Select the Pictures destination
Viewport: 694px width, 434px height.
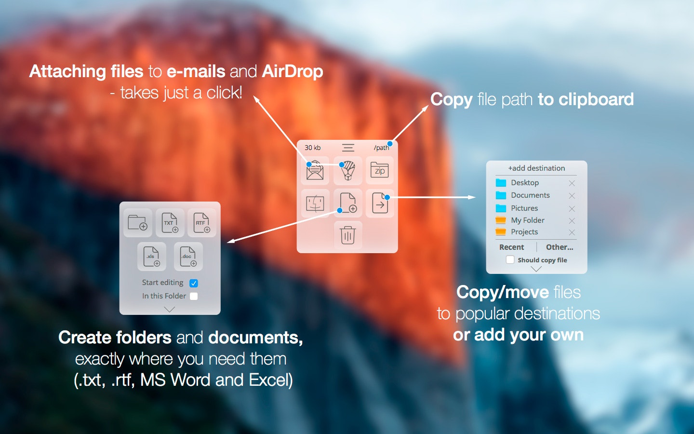point(524,208)
